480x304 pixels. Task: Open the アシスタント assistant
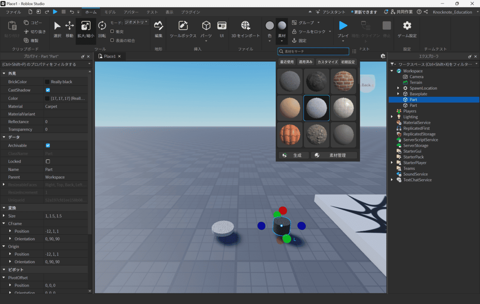(330, 12)
